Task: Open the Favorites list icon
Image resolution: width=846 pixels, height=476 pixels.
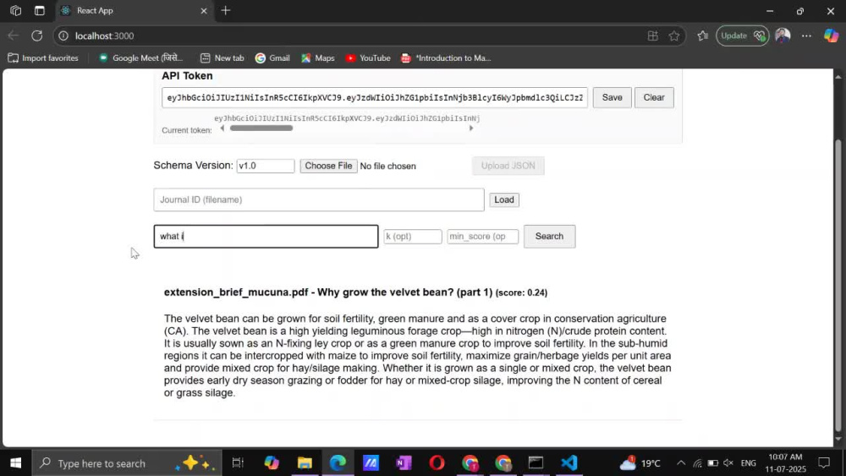Action: (x=702, y=36)
